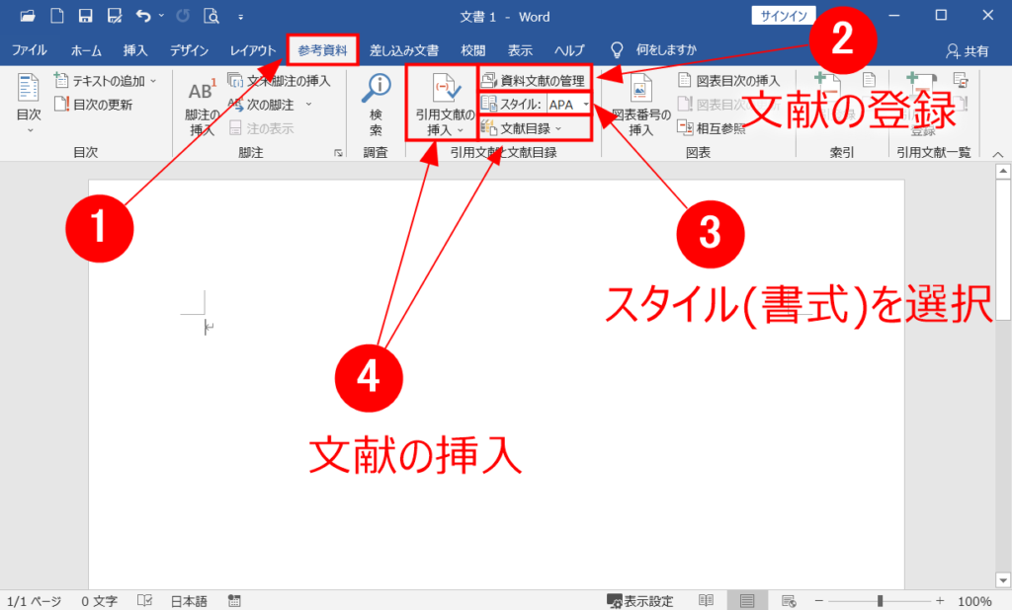
Task: Open the レイアウト tab
Action: [252, 50]
